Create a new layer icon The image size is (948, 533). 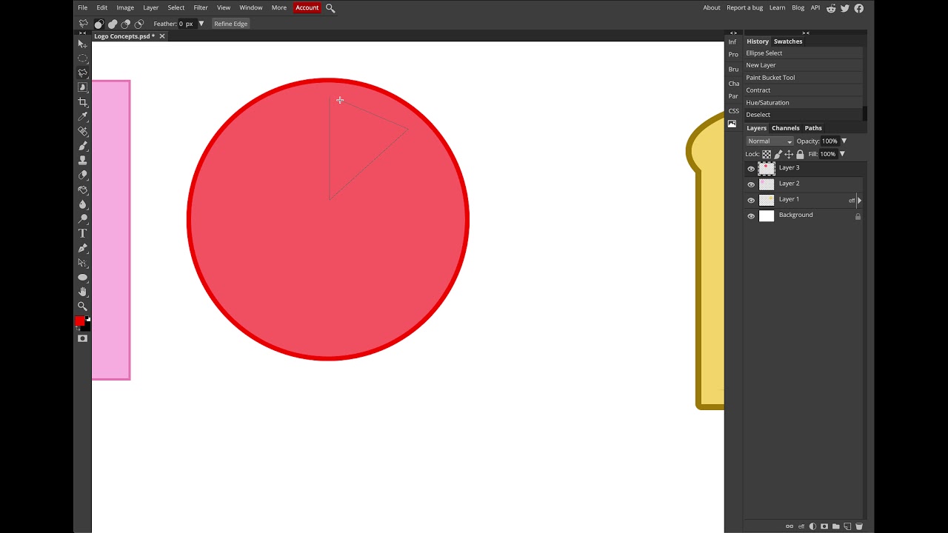pyautogui.click(x=847, y=526)
